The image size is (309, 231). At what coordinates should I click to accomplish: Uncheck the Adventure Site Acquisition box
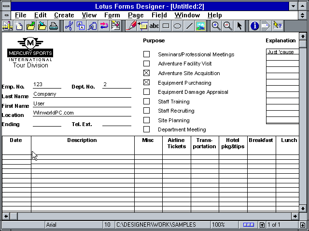(146, 73)
